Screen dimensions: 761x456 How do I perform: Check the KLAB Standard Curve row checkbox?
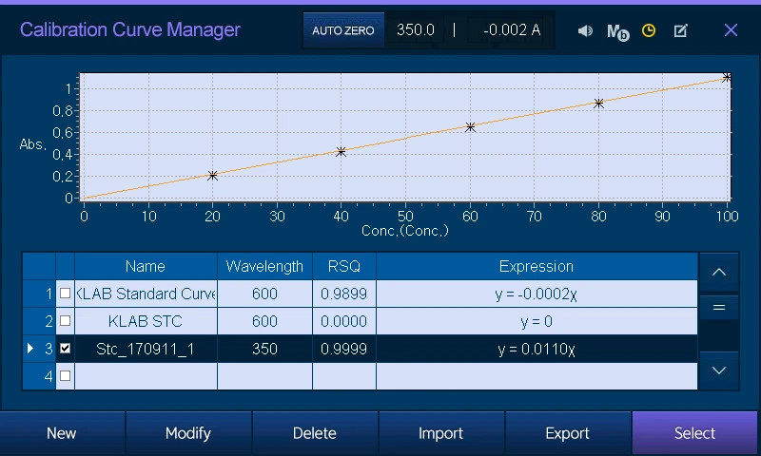click(x=65, y=294)
